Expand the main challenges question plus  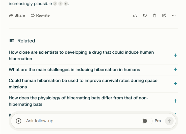click(175, 70)
